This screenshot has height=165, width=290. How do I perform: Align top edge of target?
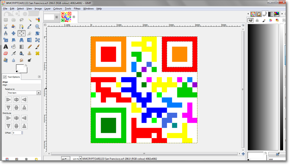point(8,108)
